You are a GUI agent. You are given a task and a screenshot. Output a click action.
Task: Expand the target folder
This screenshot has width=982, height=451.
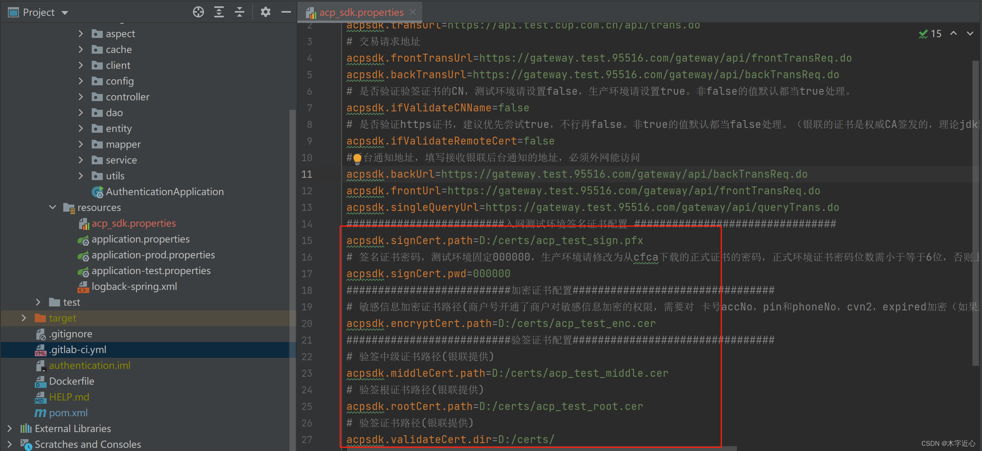(x=24, y=318)
